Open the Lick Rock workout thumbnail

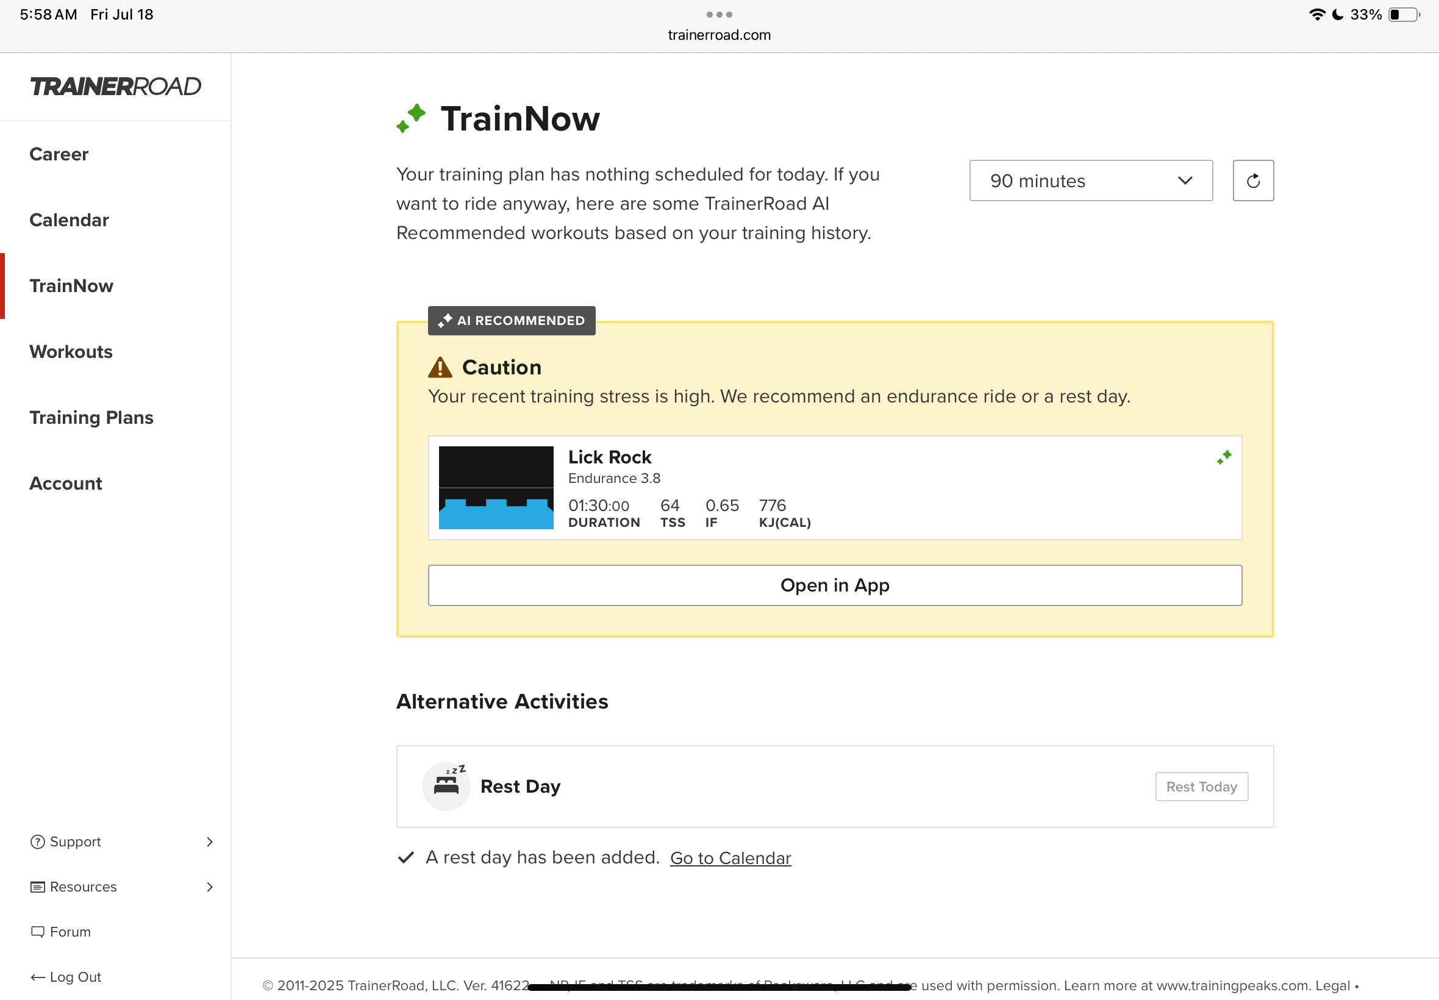[496, 487]
